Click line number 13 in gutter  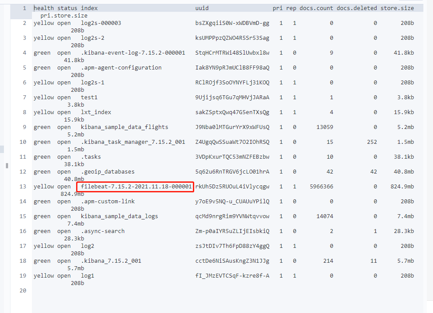[23, 187]
